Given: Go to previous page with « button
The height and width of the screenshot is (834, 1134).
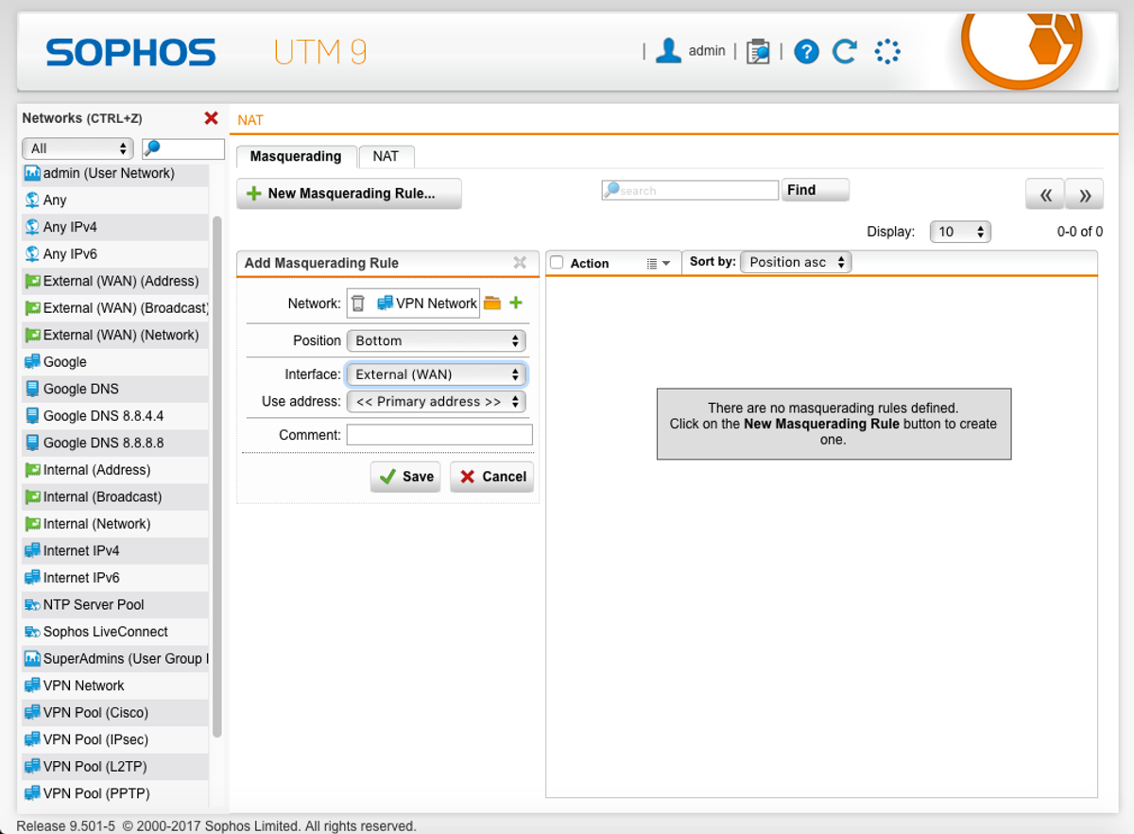Looking at the screenshot, I should coord(1045,194).
